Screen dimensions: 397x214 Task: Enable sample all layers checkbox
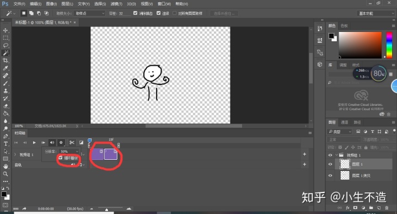click(x=174, y=13)
